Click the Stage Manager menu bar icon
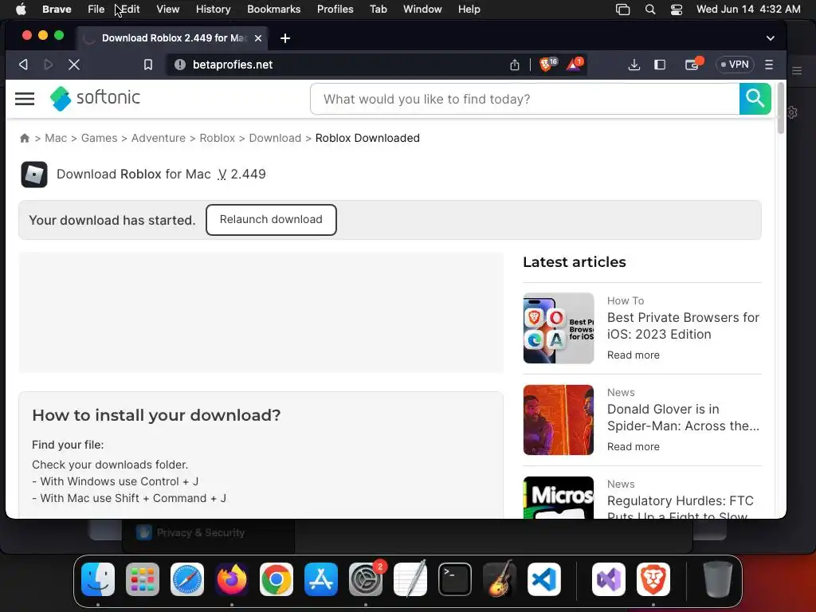 coord(622,10)
